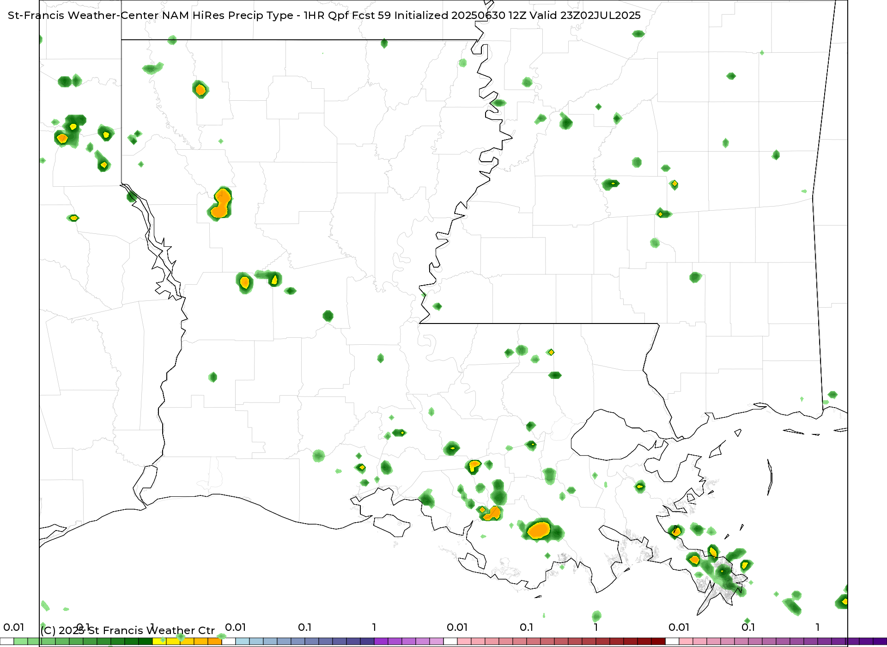Select the darkest navy legend swatch
This screenshot has height=647, width=887.
point(367,641)
